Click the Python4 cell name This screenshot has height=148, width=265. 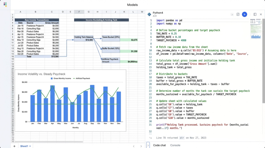point(158,13)
